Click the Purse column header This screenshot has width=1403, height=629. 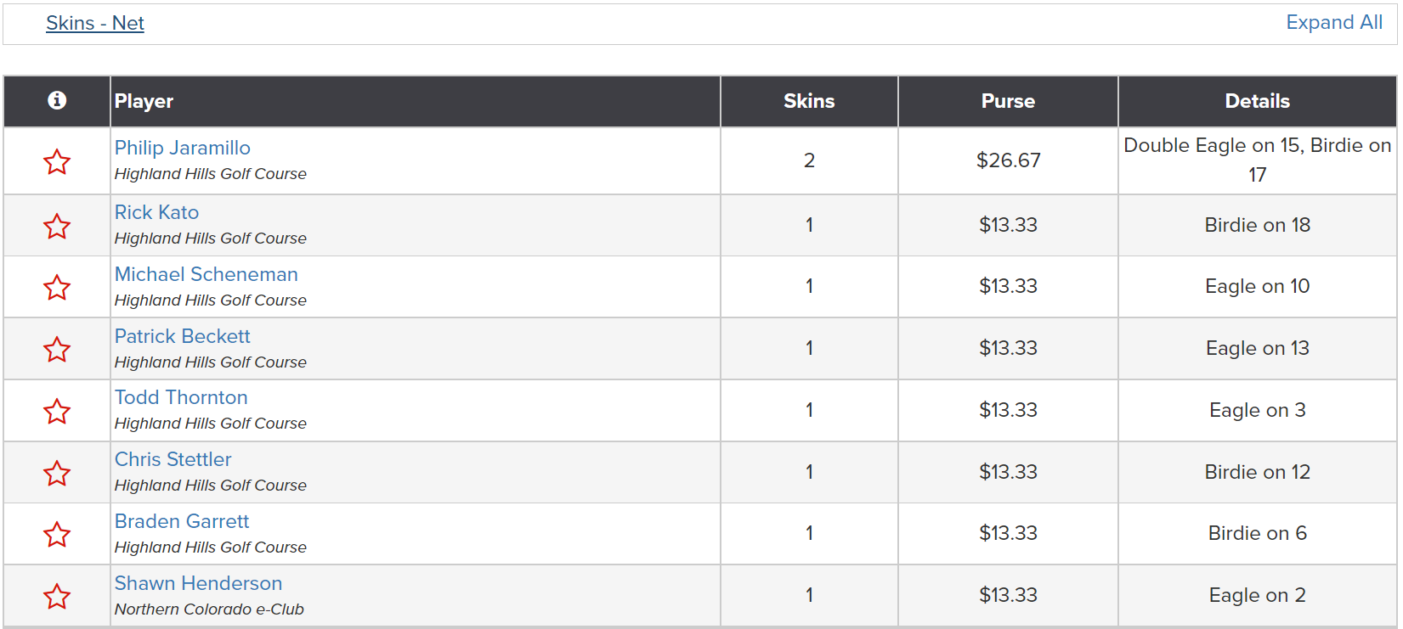tap(1008, 101)
